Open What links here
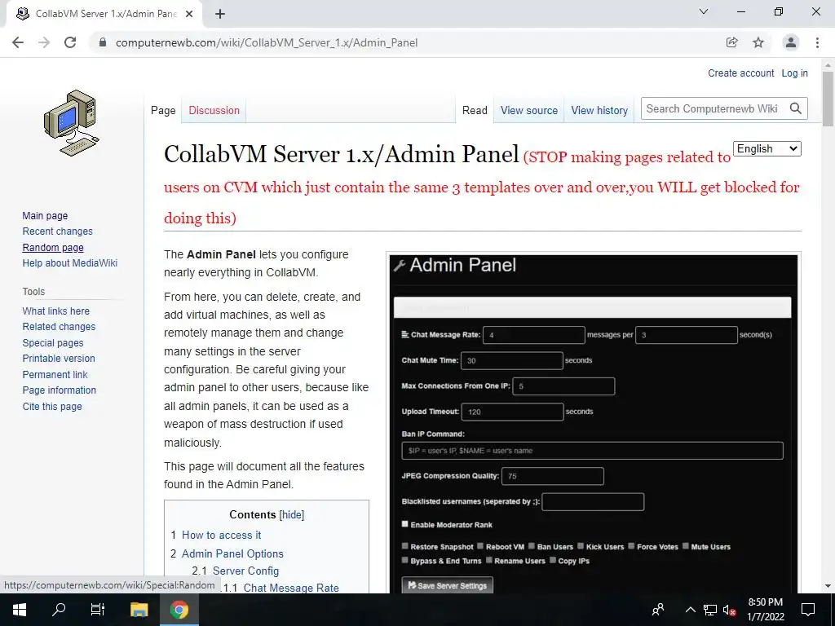 [56, 311]
